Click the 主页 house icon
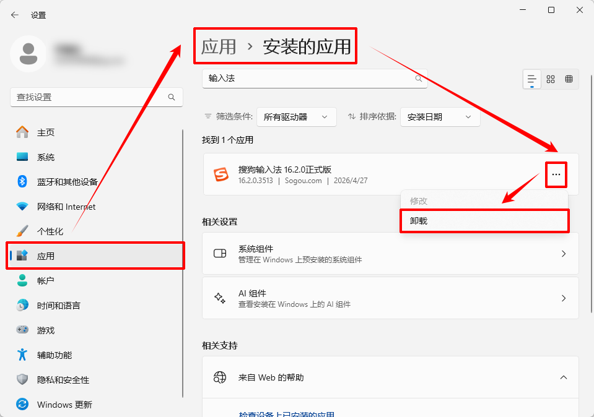 click(22, 132)
